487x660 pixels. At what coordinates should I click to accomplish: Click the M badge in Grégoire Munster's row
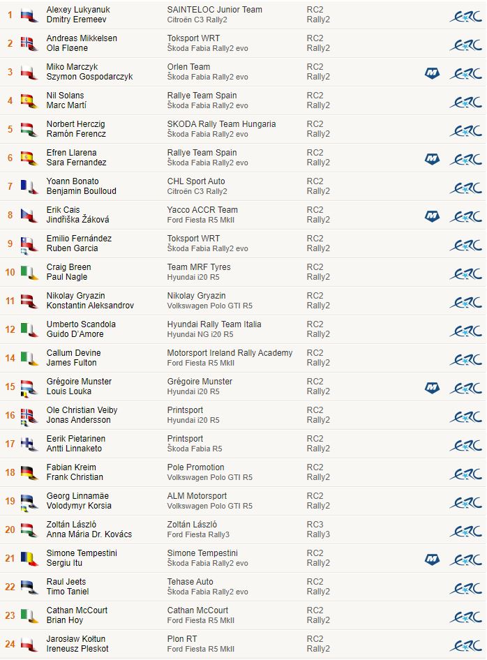pyautogui.click(x=432, y=387)
